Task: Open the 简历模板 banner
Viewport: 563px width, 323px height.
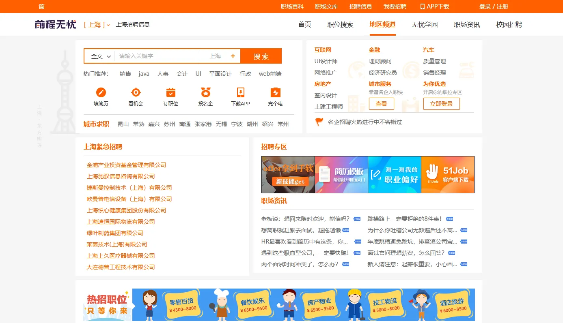Action: click(x=341, y=175)
